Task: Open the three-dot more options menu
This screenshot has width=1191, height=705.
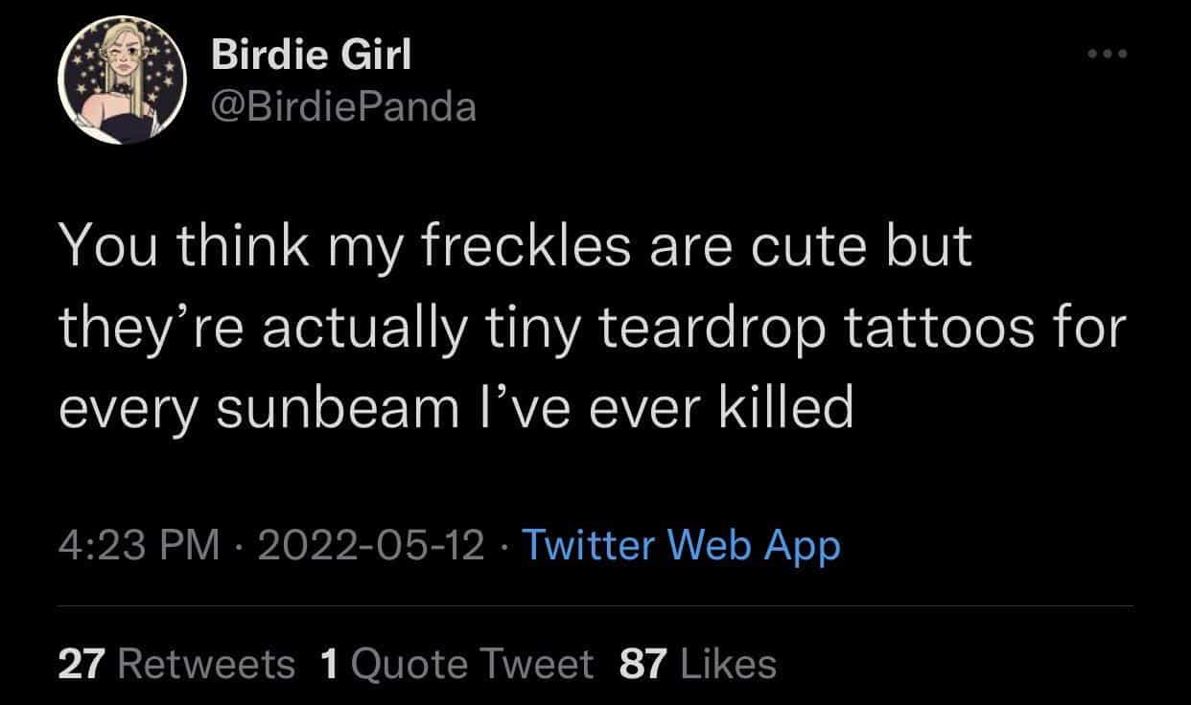Action: pos(1109,52)
